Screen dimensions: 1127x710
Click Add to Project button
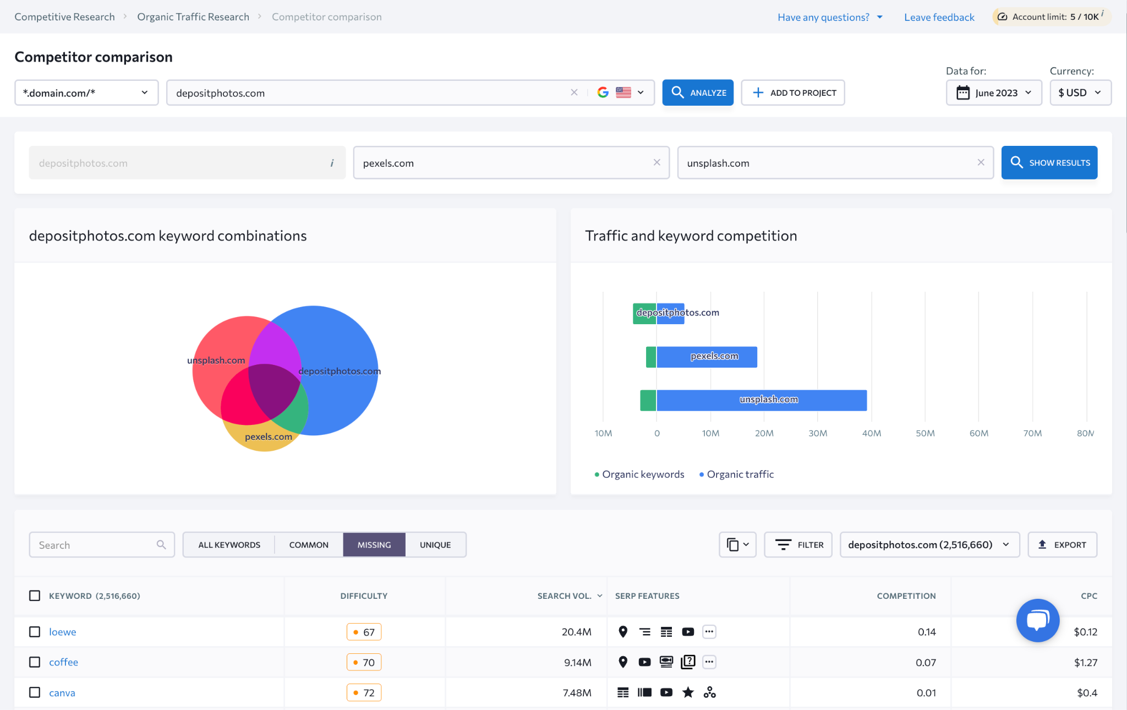[793, 92]
